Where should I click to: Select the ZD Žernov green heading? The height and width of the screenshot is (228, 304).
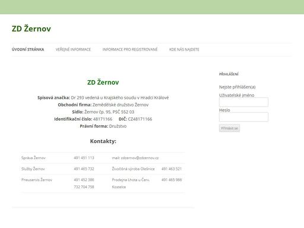(103, 83)
